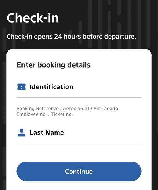The image size is (158, 190).
Task: Click the "Booking Reference" hint words
Action: tap(38, 109)
